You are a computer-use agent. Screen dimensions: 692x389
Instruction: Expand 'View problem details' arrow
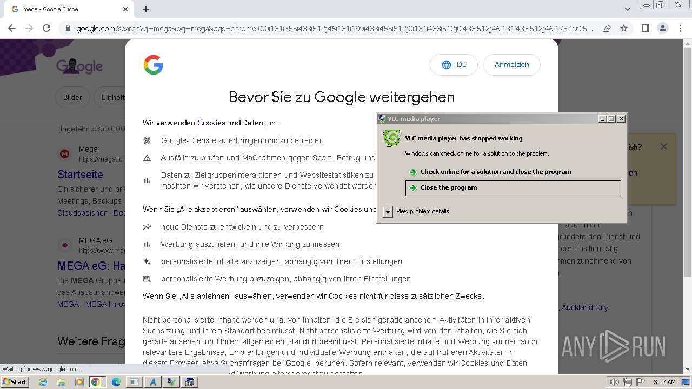pos(388,212)
